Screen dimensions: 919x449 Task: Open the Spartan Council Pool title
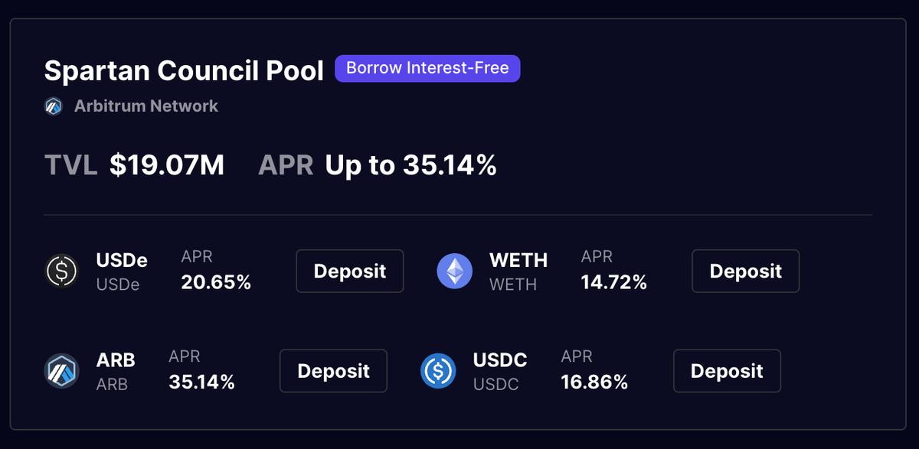[184, 70]
